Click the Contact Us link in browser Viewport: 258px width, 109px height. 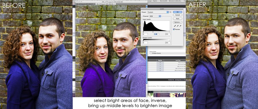click(x=171, y=80)
